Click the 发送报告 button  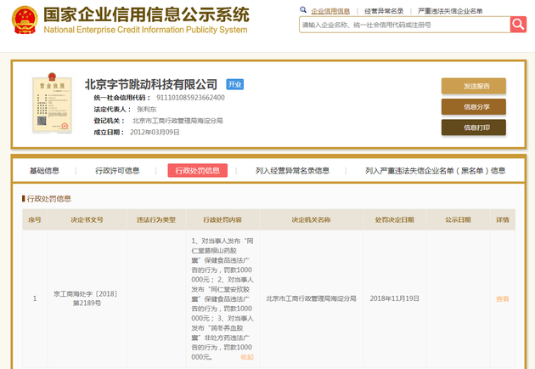tap(474, 86)
